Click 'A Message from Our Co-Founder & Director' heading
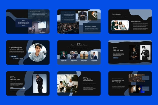The width and height of the screenshot is (158, 105). (x=16, y=48)
